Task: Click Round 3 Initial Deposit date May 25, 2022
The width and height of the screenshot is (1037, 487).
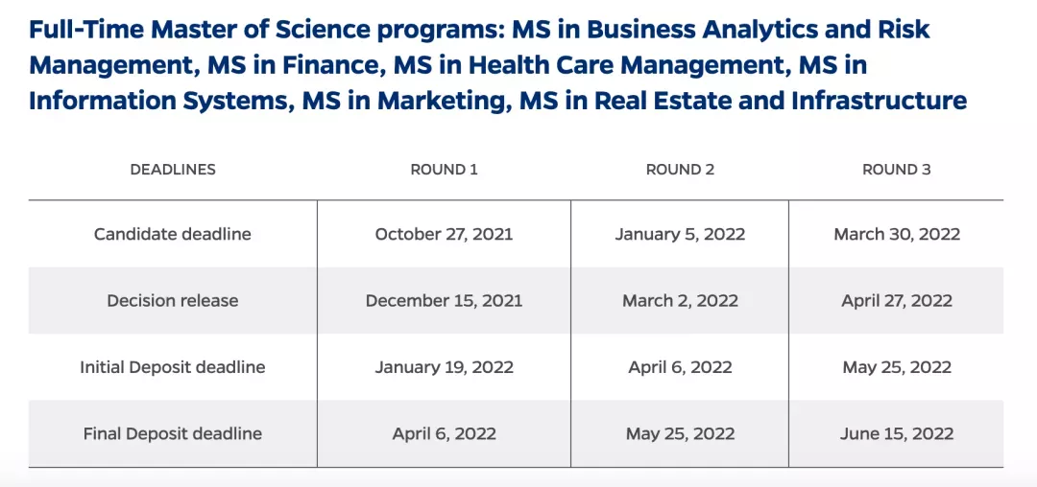Action: point(897,367)
